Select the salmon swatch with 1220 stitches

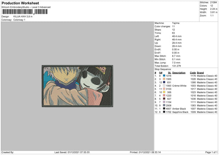[x=164, y=95]
